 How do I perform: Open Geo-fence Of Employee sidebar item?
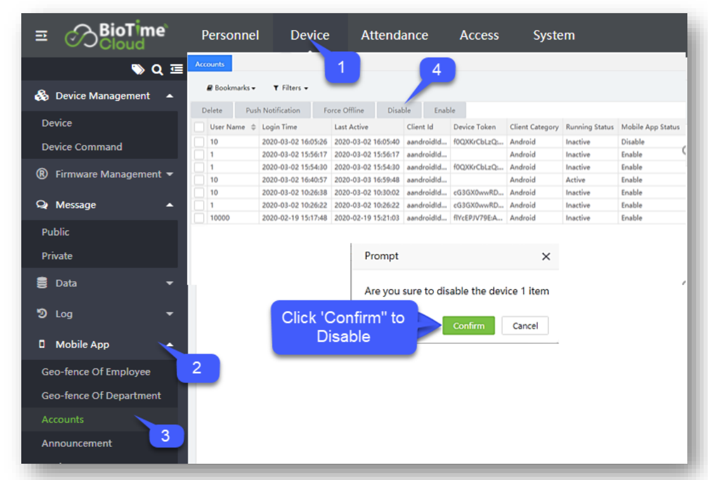click(x=96, y=372)
